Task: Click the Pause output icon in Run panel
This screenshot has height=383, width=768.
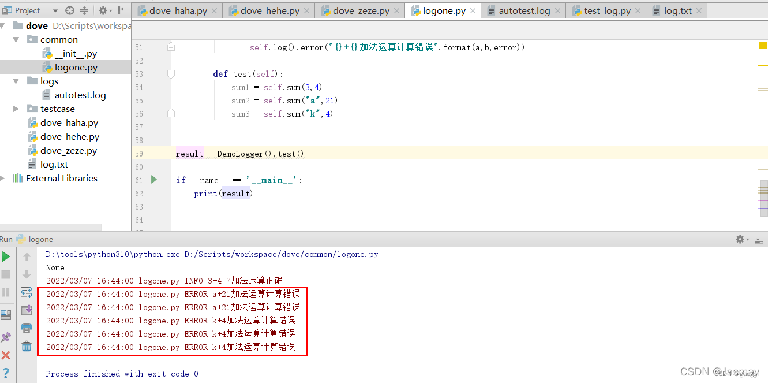Action: pos(6,292)
